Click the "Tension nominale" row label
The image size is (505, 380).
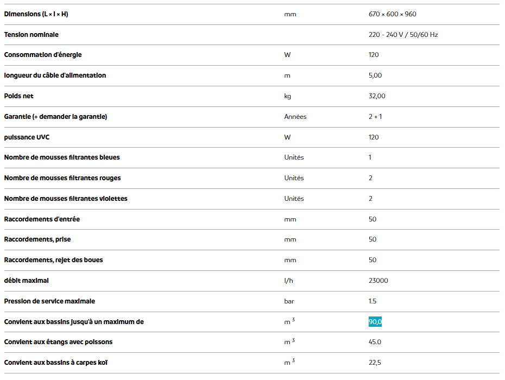pos(31,35)
